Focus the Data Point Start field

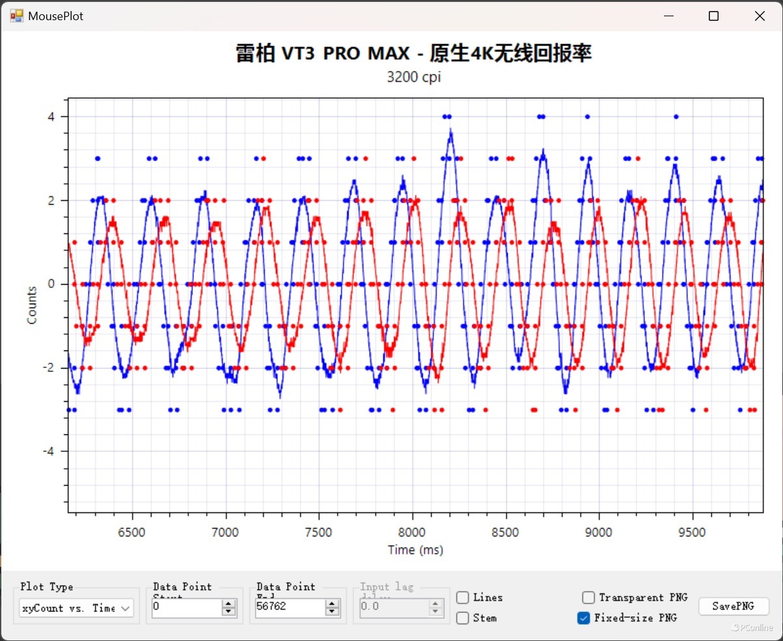pos(187,608)
